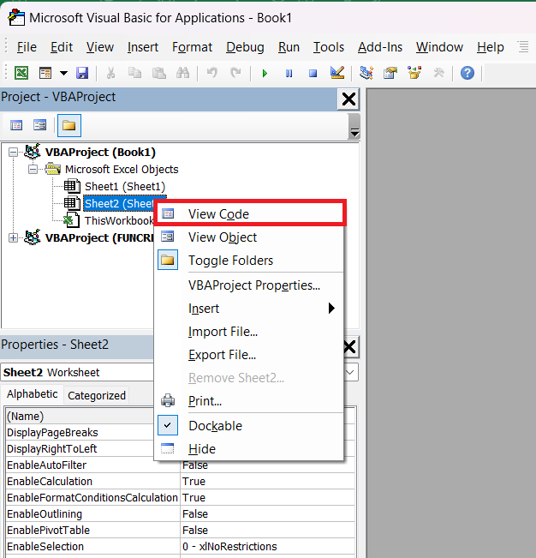Select the EnablePivotTable property row
The image size is (536, 558).
point(180,530)
